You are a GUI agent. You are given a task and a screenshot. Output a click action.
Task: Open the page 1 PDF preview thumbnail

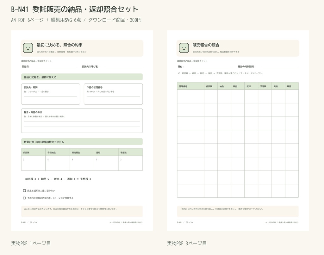coord(82,131)
